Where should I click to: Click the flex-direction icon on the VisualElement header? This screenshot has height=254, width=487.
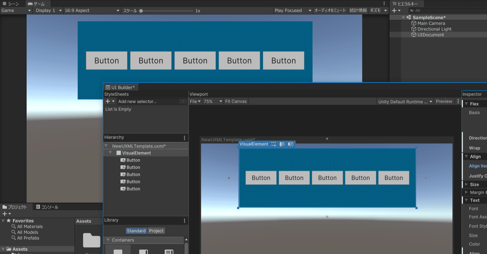[273, 144]
